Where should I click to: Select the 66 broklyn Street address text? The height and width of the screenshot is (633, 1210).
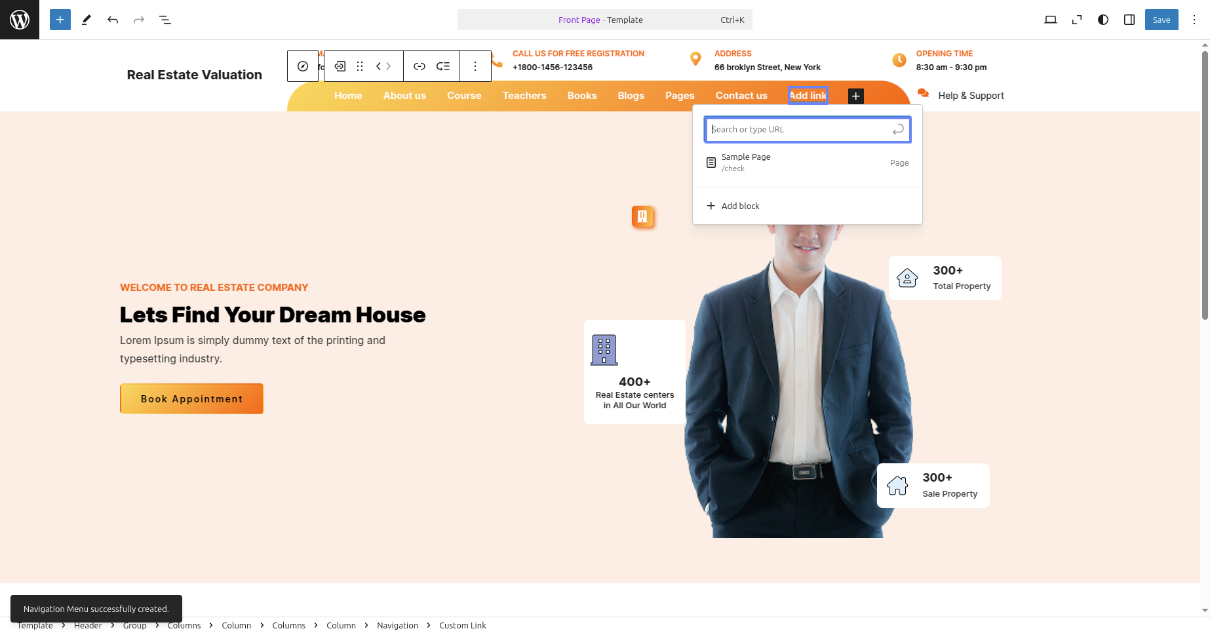(x=768, y=67)
